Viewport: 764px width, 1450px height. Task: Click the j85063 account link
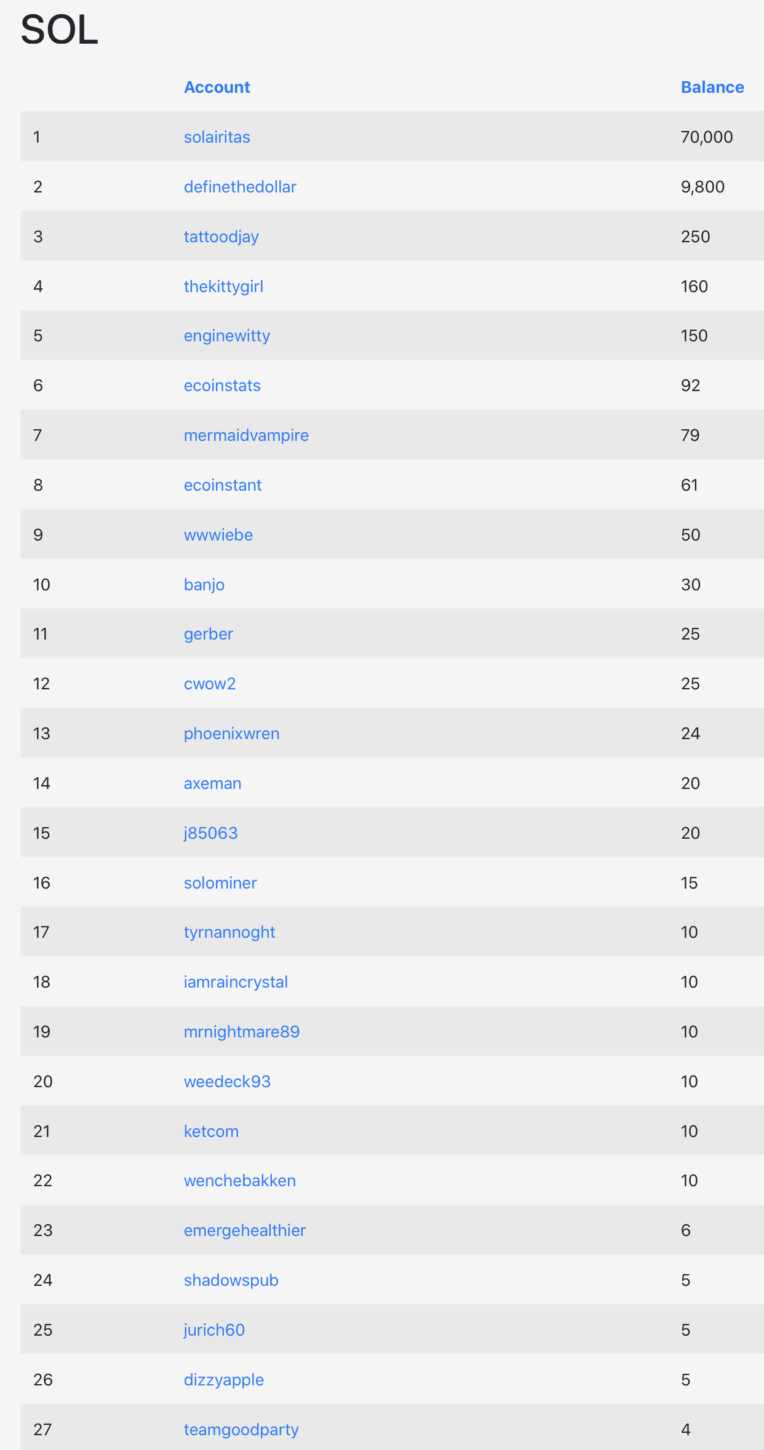pos(210,833)
